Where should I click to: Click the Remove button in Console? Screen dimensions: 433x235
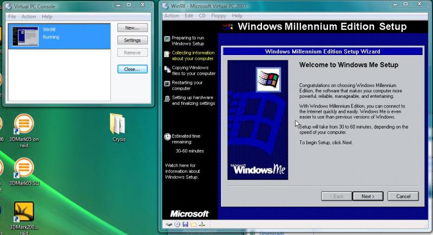click(x=133, y=52)
